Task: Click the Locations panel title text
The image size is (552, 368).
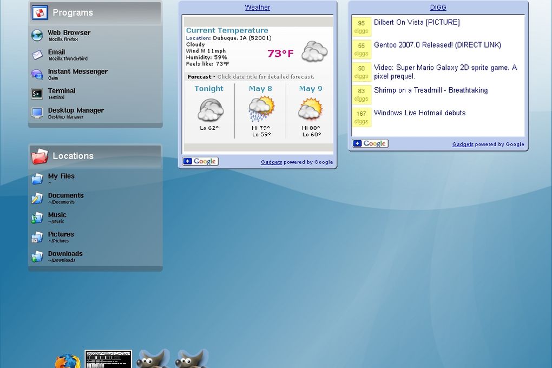Action: [x=73, y=156]
